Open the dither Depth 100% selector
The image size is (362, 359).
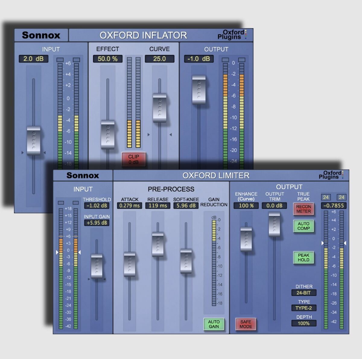tap(303, 323)
